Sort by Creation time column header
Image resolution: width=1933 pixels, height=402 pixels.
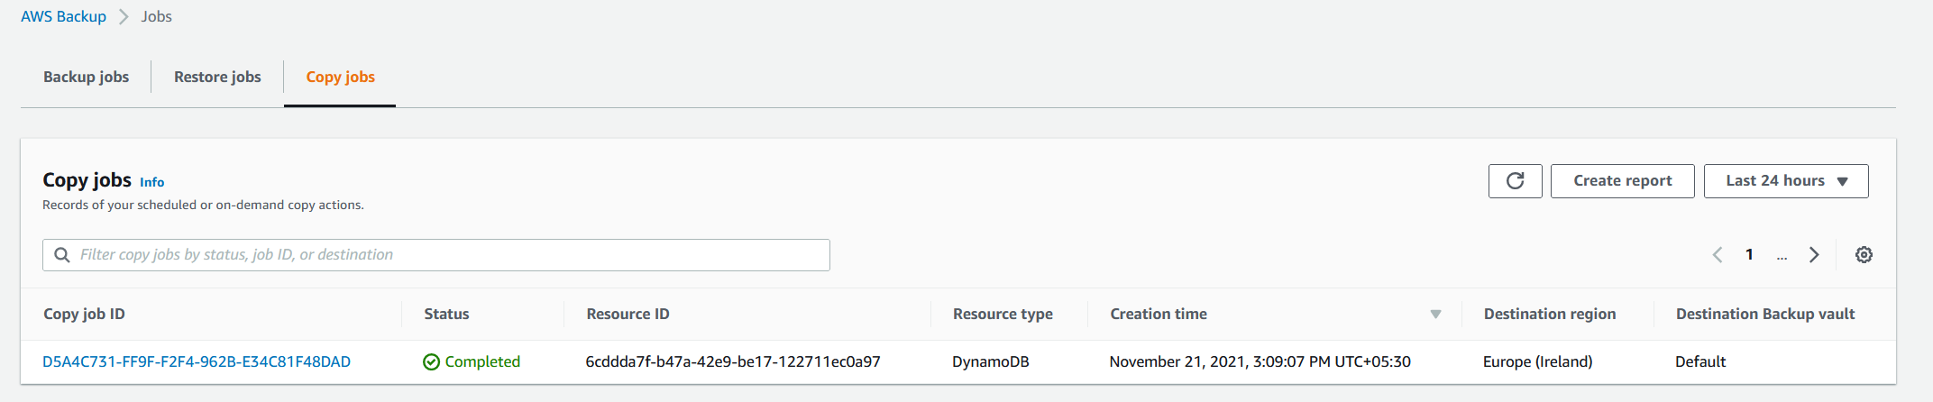1159,314
